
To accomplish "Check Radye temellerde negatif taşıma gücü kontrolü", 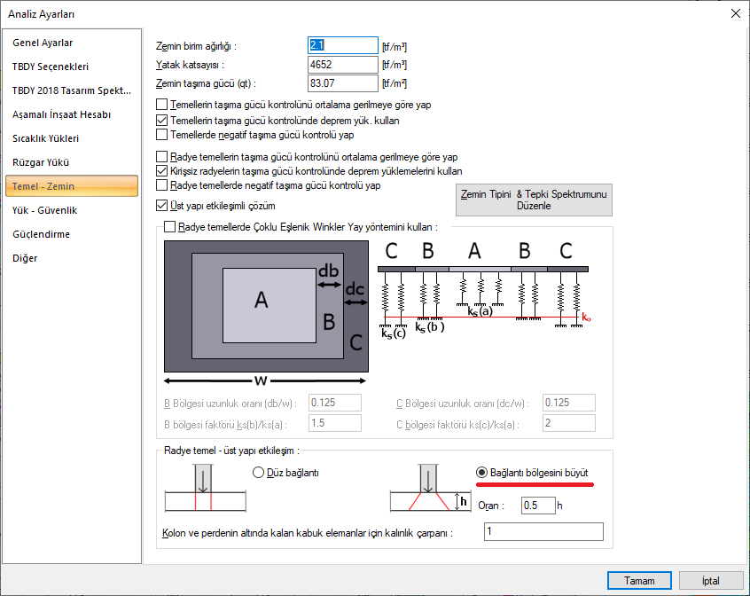I will click(x=162, y=185).
